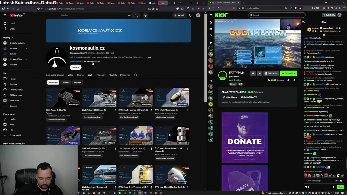Expand the Odběry subscriptions section
This screenshot has width=347, height=195.
[x=8, y=38]
